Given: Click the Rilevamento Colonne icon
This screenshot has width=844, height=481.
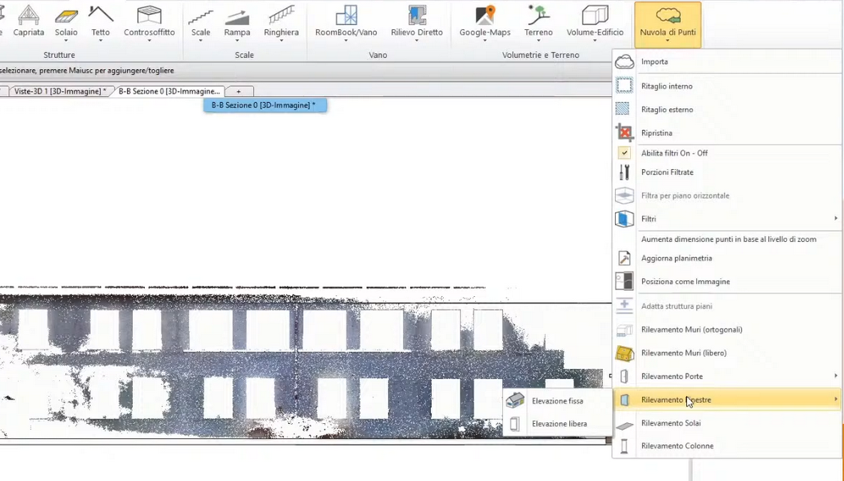Looking at the screenshot, I should tap(625, 446).
